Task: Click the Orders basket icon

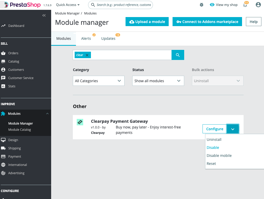Action: (x=3, y=53)
